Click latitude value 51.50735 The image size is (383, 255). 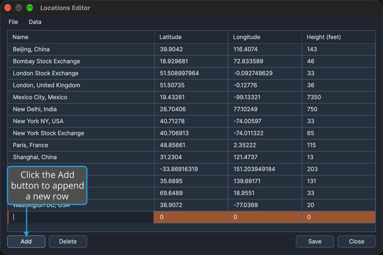coord(172,85)
